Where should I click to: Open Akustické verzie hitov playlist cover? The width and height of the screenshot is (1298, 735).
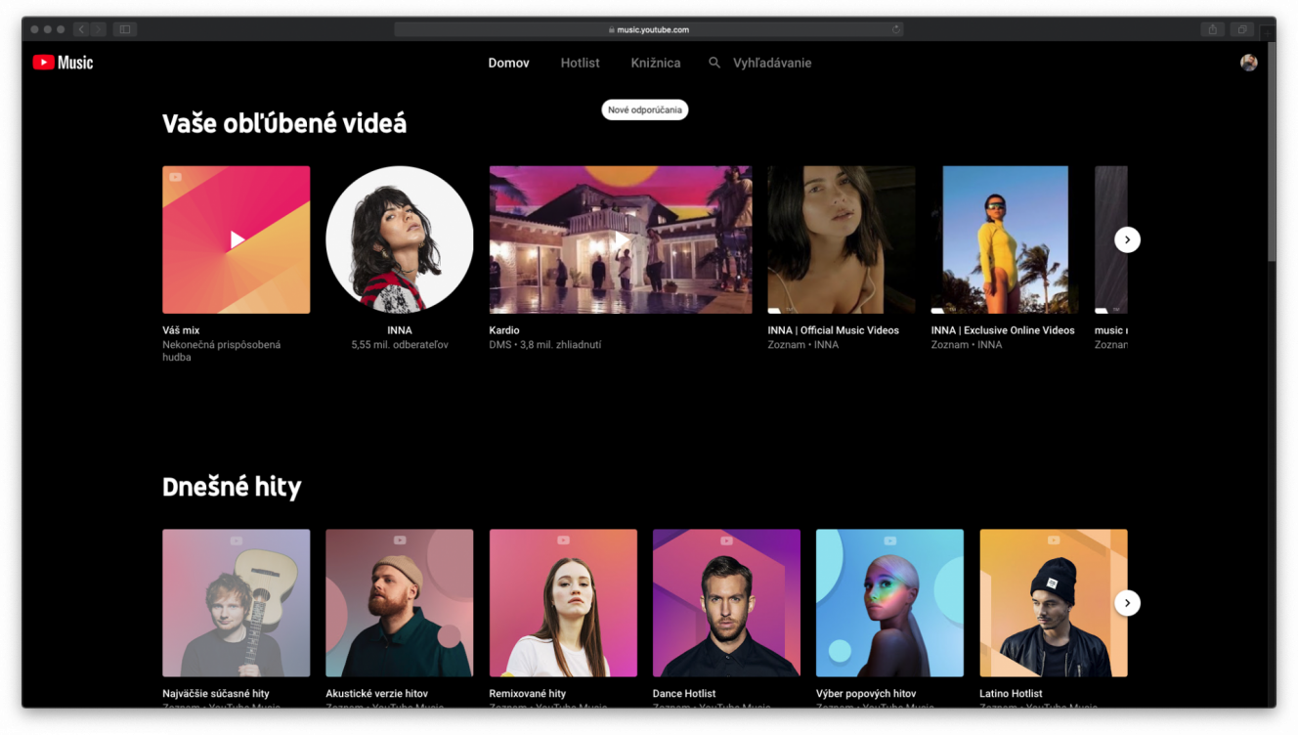click(x=400, y=603)
